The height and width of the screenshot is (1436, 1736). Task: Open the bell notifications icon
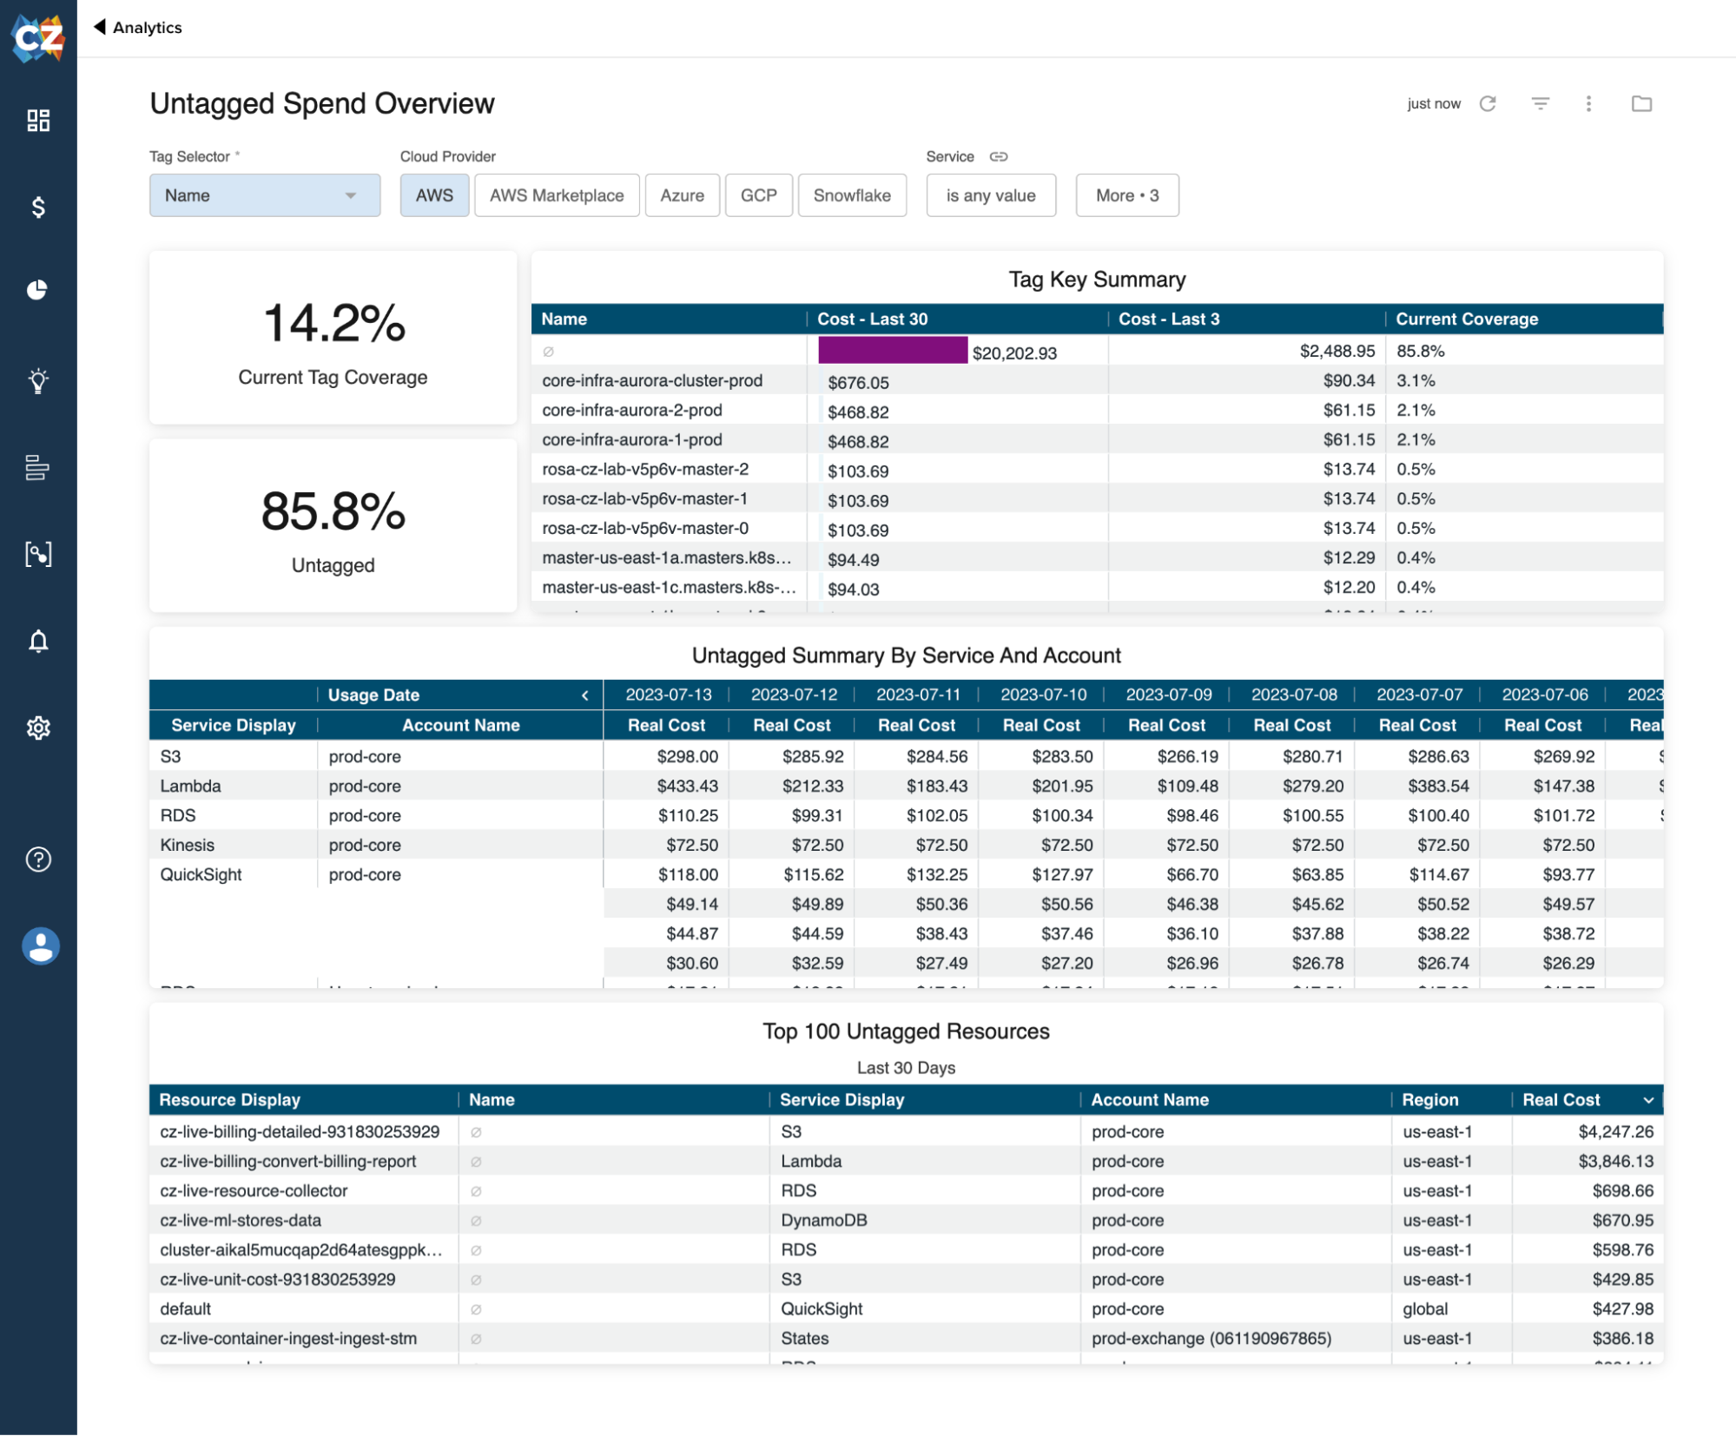[38, 641]
